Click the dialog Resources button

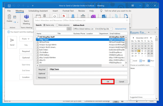(x=42, y=77)
